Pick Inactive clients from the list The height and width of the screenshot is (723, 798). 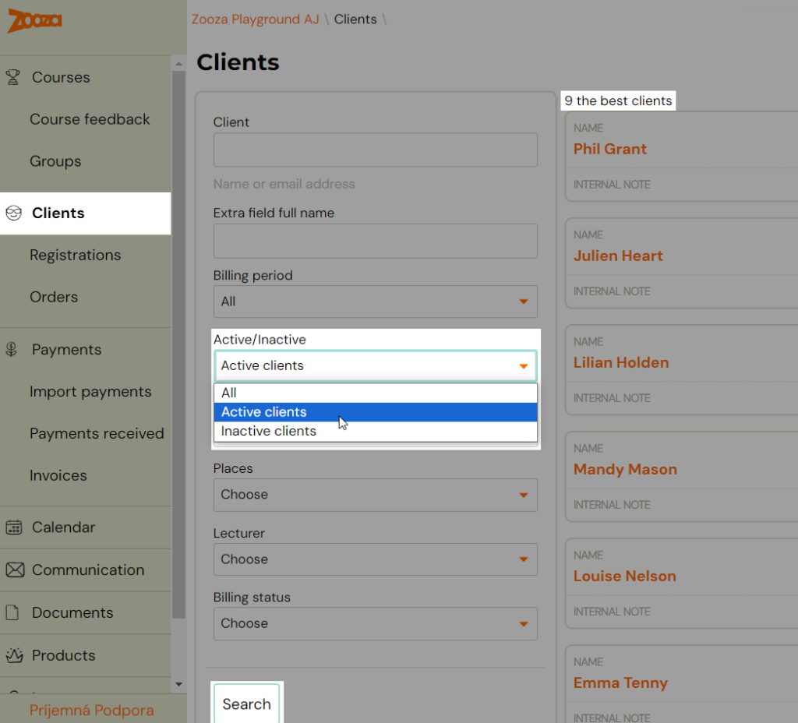375,432
